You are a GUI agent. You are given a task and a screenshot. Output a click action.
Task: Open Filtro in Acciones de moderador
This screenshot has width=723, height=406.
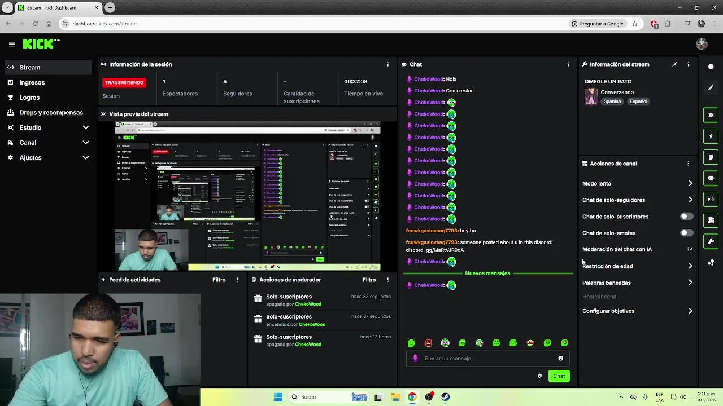click(x=369, y=280)
